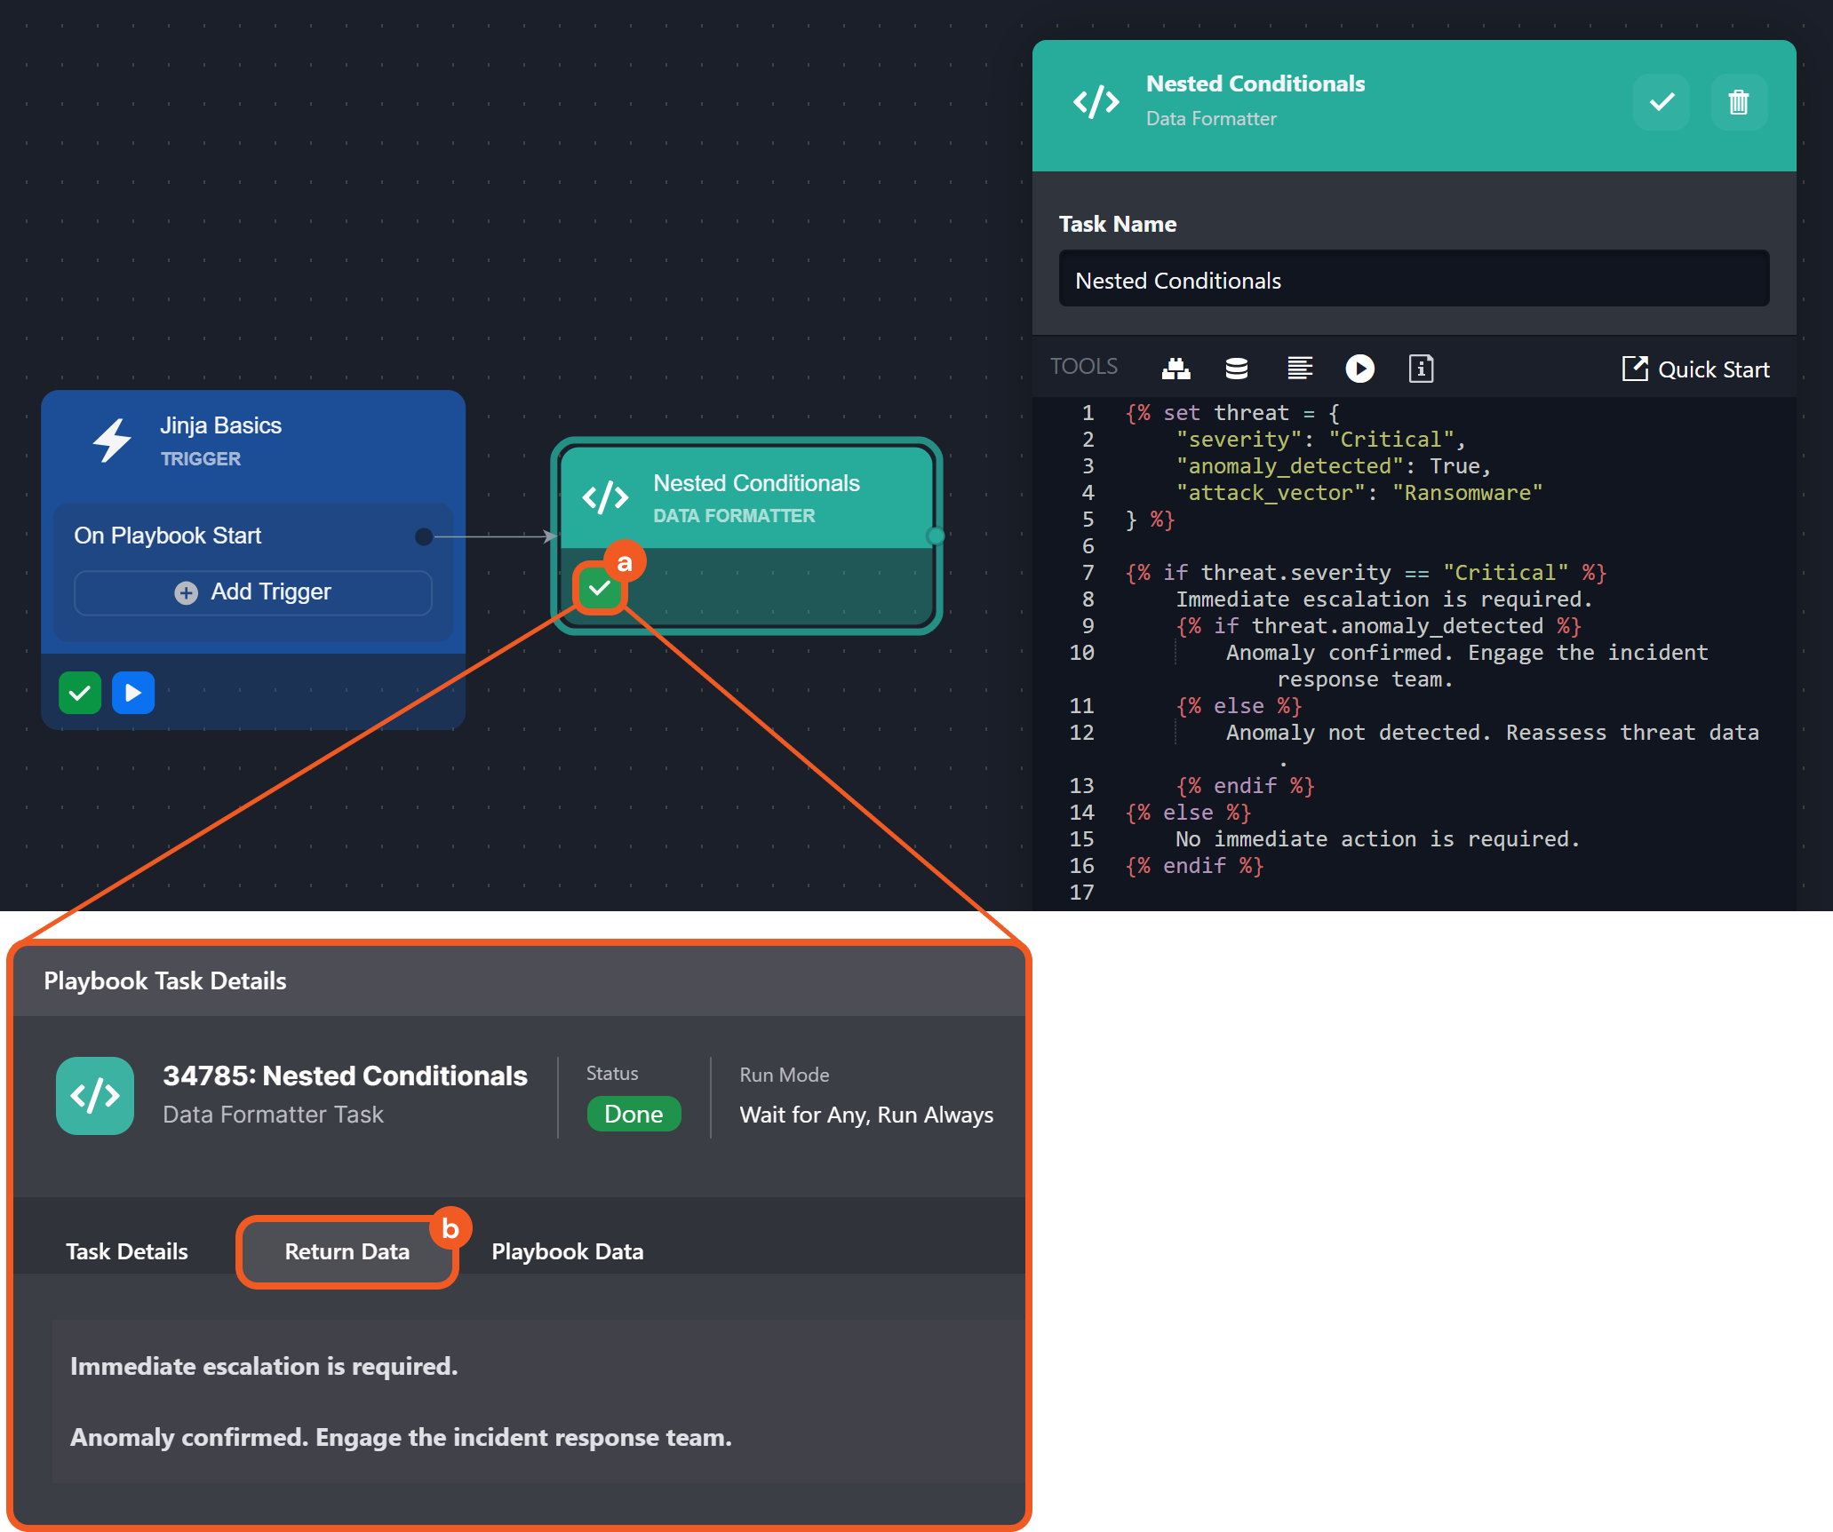
Task: Confirm task with header checkmark button
Action: pos(1661,103)
